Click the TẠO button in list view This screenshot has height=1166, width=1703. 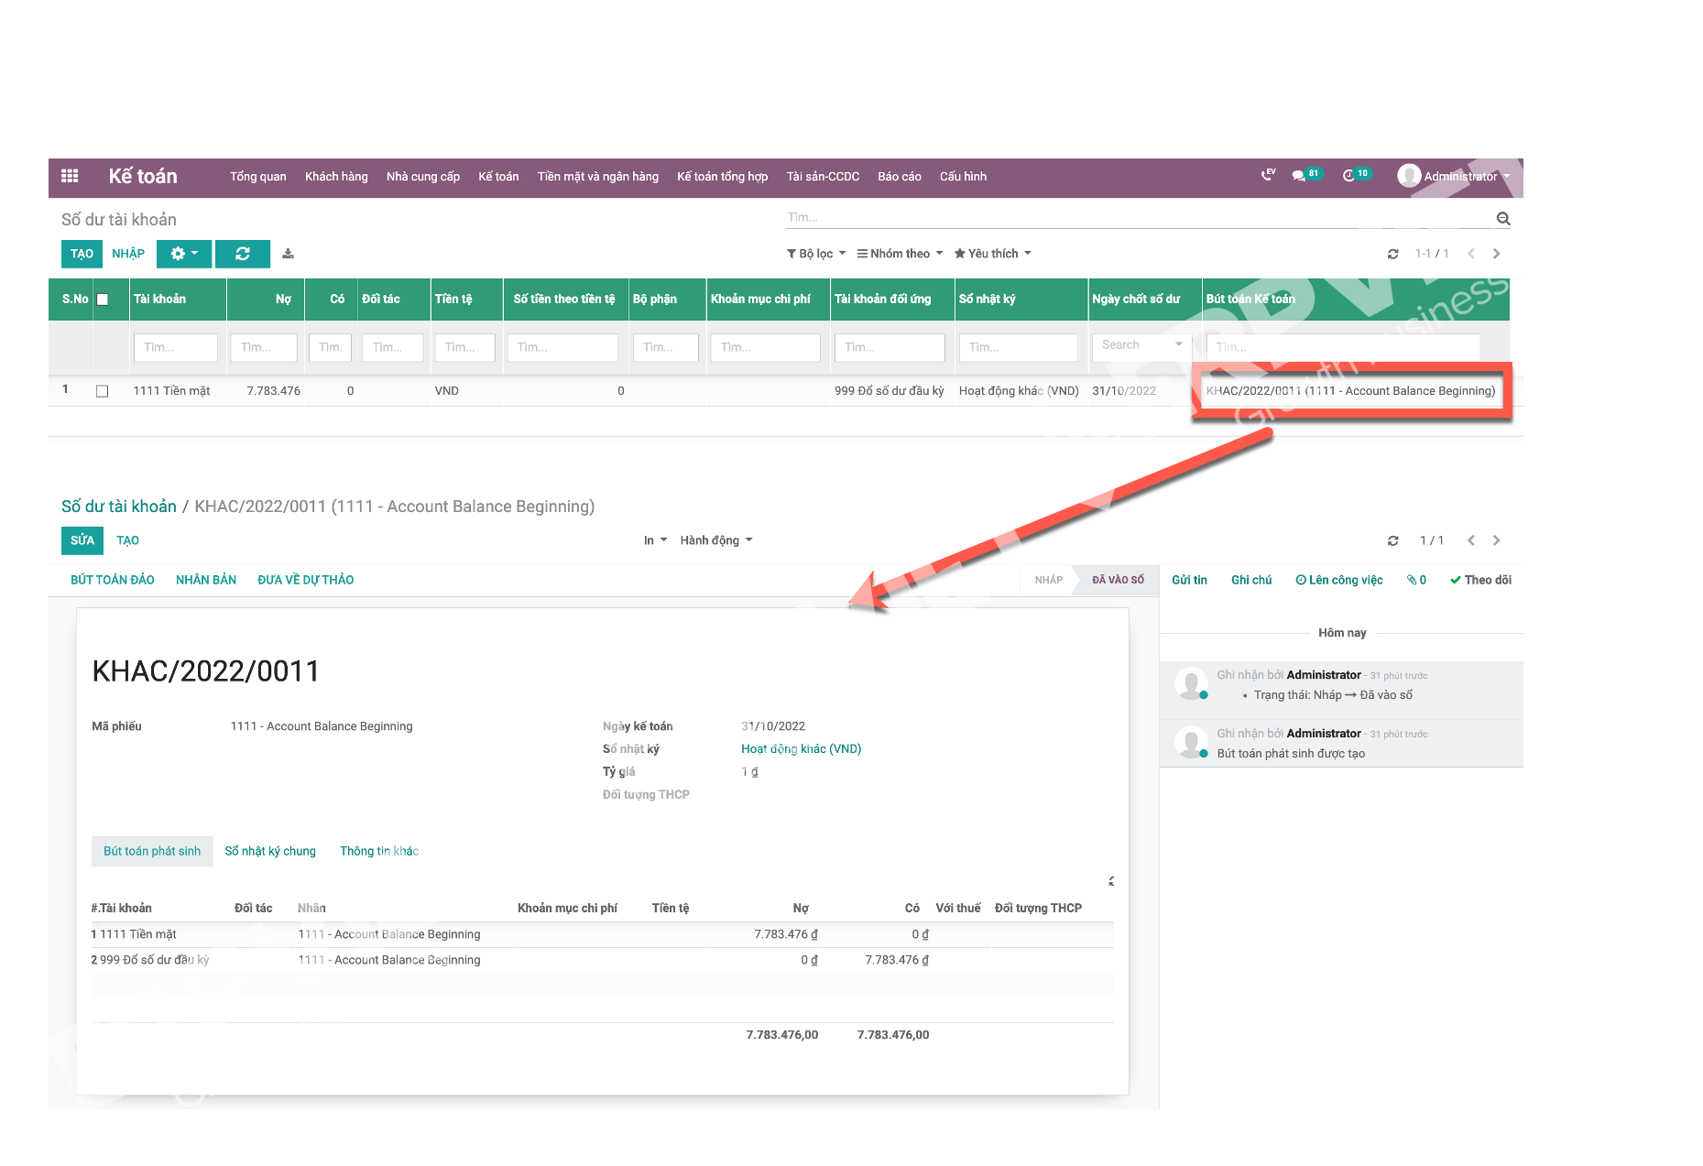coord(82,254)
